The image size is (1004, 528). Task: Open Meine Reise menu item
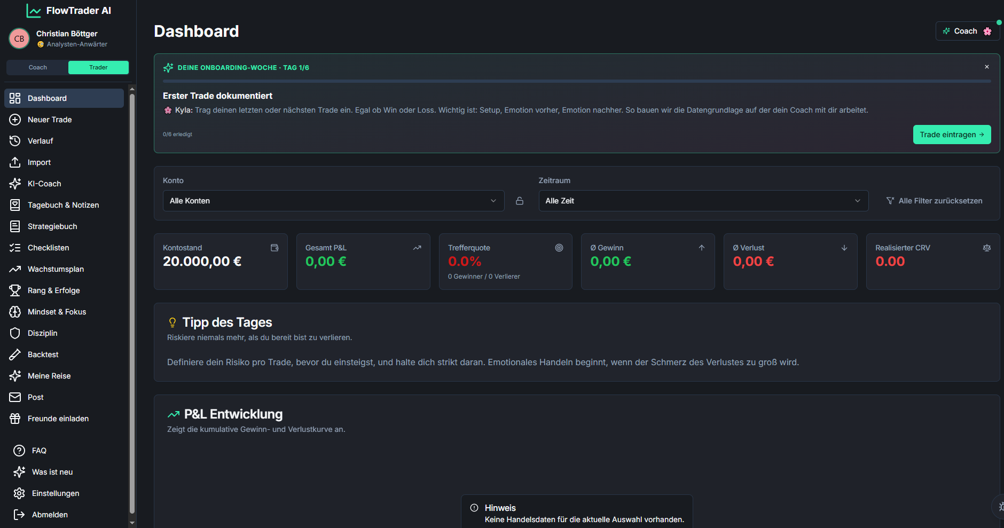64,376
